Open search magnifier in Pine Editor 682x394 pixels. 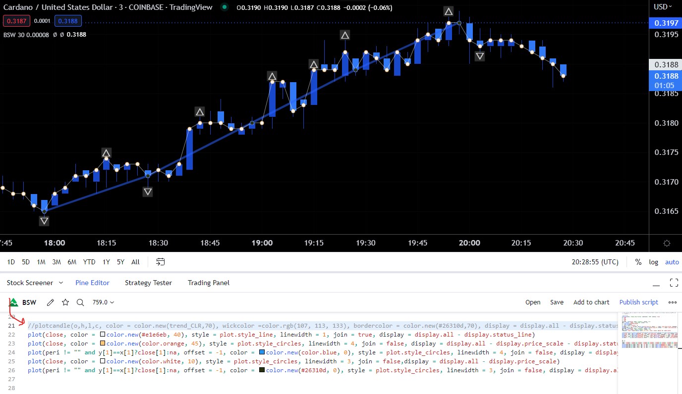tap(80, 302)
